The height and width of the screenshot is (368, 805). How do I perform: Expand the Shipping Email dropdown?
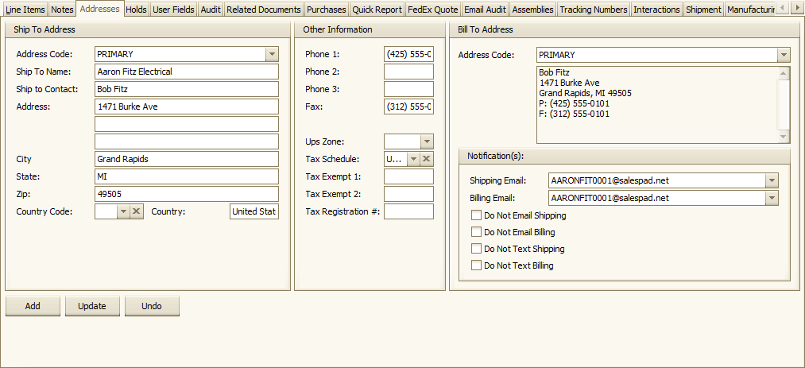pos(772,180)
